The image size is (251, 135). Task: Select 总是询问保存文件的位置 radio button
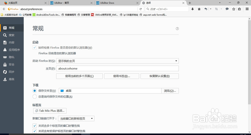point(35,96)
